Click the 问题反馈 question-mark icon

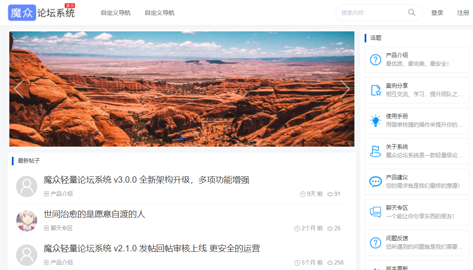tap(376, 242)
